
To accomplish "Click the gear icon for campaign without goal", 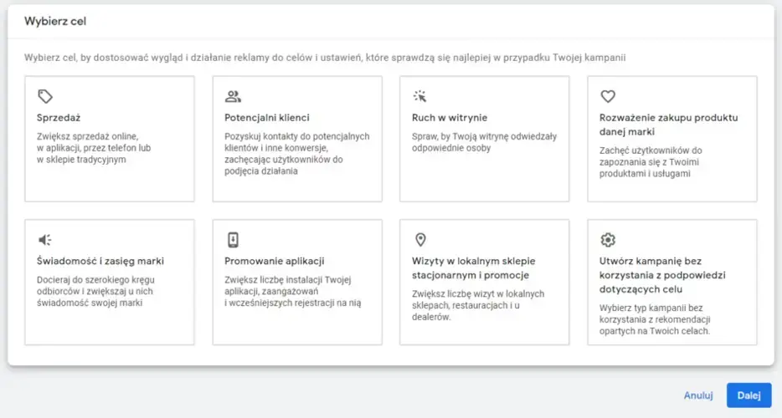I will (608, 240).
